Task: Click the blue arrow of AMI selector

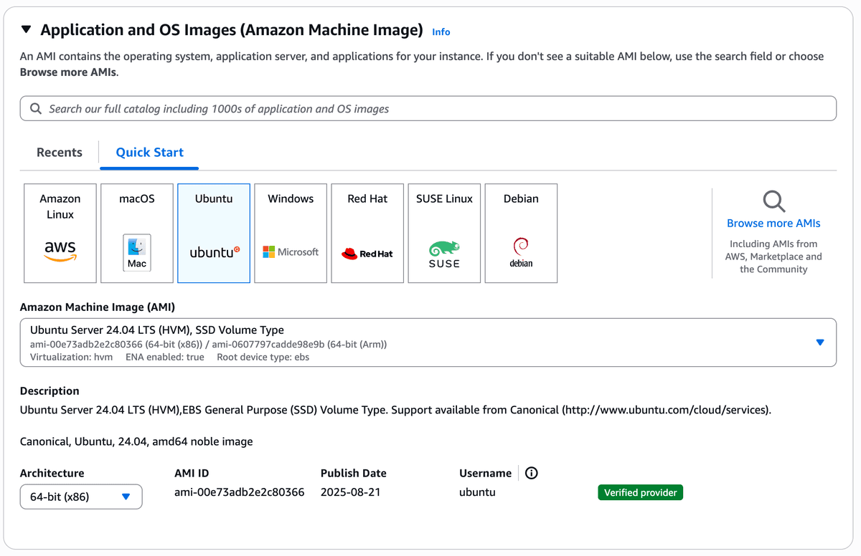Action: click(820, 342)
